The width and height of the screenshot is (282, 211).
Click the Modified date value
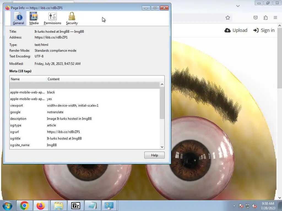click(58, 64)
